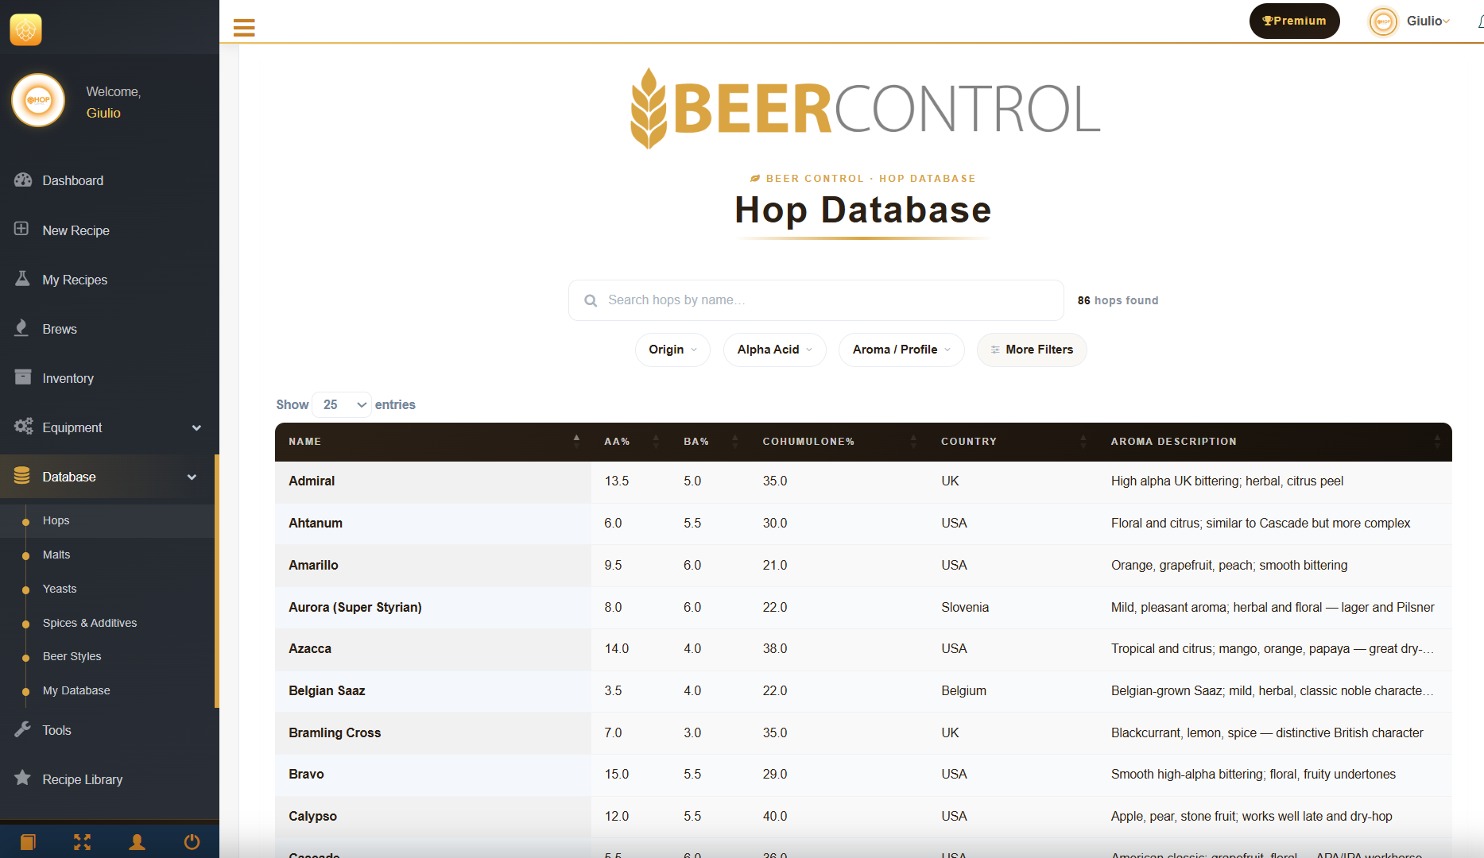Sort by the Cohumulone% column header
1484x858 pixels.
(x=839, y=442)
